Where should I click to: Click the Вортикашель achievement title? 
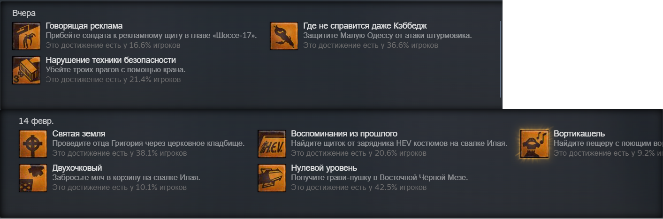[579, 134]
